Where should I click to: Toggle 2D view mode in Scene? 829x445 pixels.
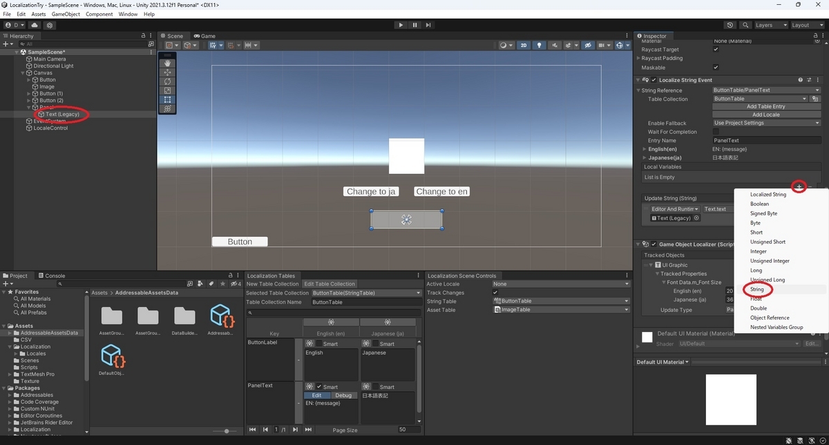click(x=524, y=46)
